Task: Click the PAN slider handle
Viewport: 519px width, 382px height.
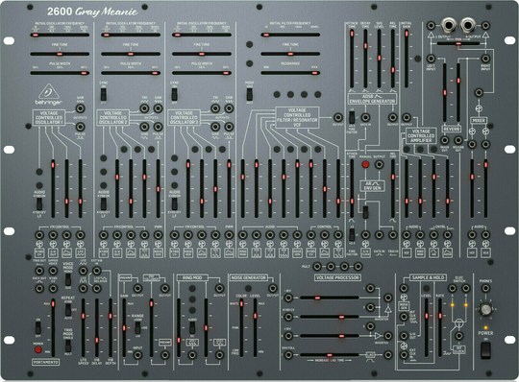Action: point(458,43)
